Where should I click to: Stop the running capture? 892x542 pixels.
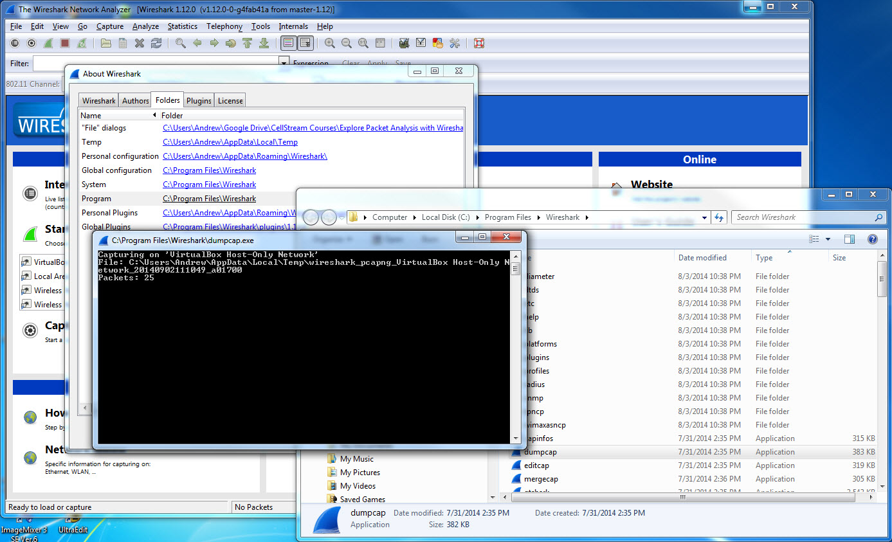64,43
